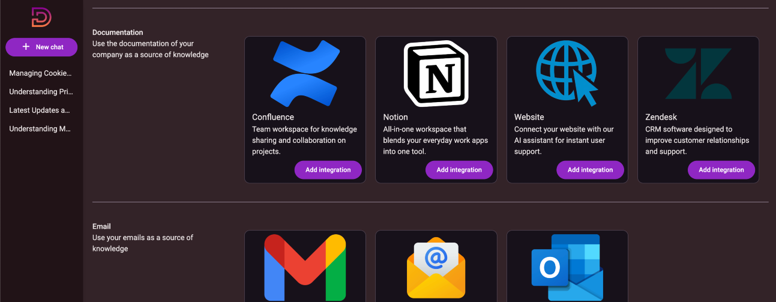Screen dimensions: 776x302
Task: Click the Zendesk description text
Action: tap(697, 140)
